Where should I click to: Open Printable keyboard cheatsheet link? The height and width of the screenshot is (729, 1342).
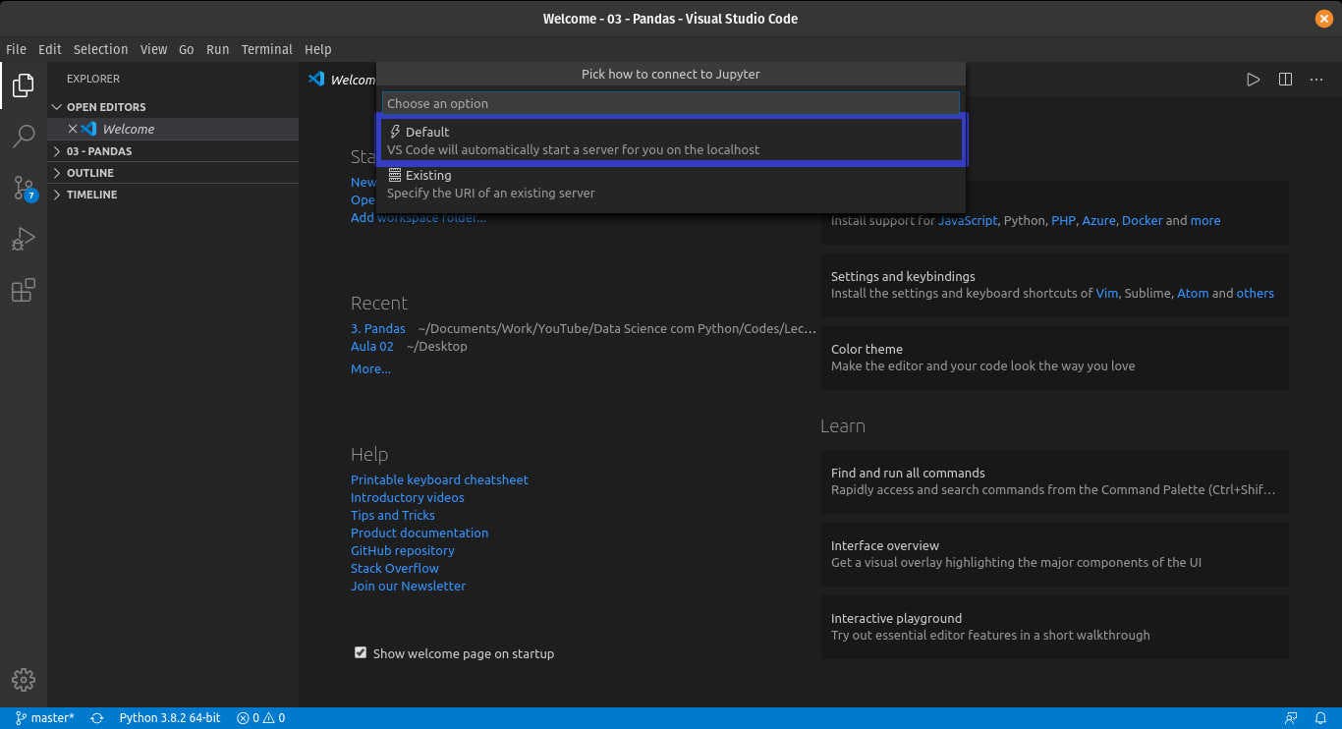point(439,479)
